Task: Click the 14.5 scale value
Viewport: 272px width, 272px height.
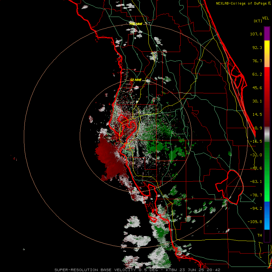Action: pos(257,115)
